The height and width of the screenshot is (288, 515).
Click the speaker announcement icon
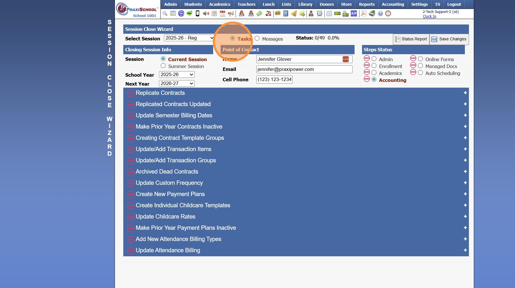point(206,14)
